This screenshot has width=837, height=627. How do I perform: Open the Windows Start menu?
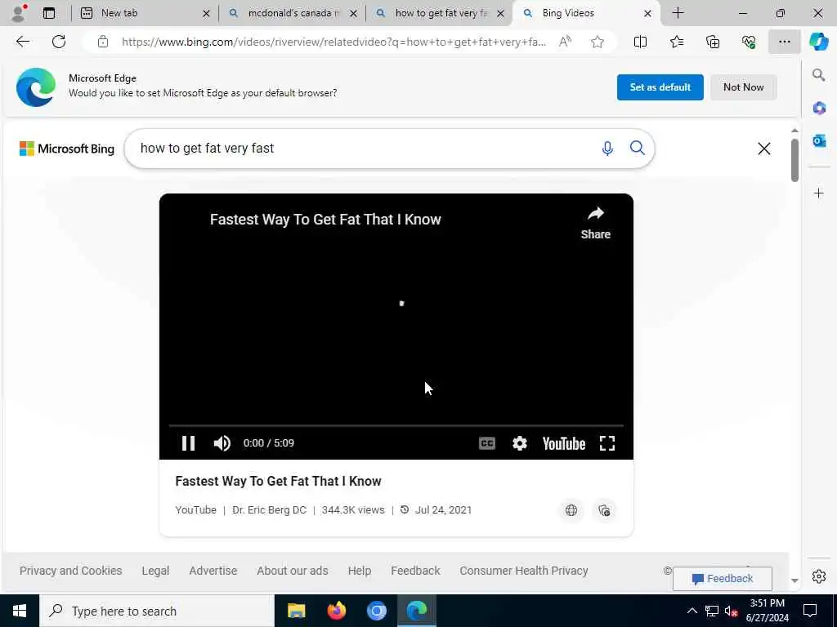(20, 611)
